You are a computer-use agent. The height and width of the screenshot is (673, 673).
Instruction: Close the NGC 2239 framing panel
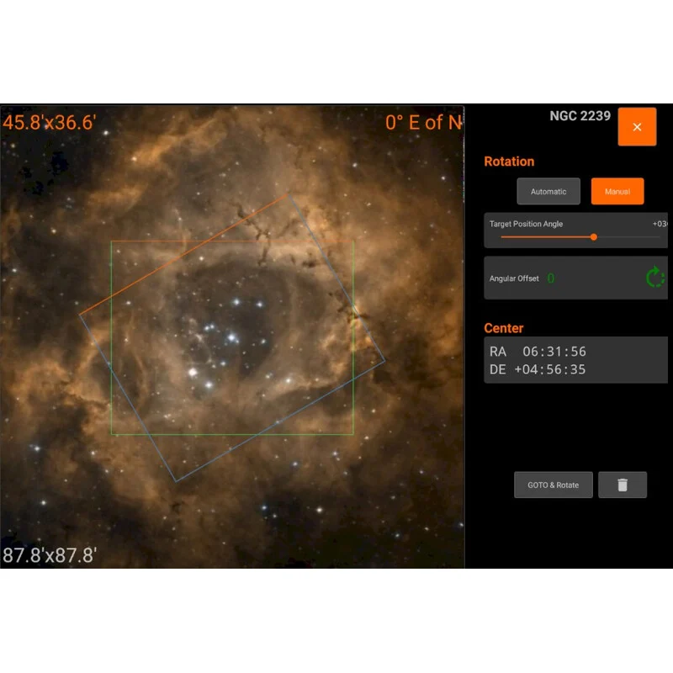(637, 127)
